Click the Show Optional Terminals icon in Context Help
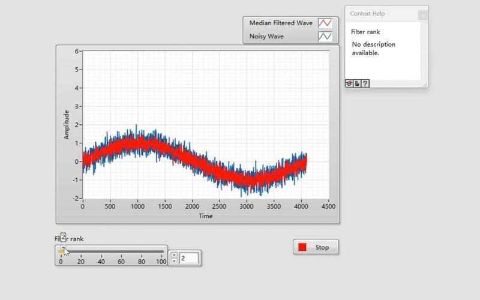Viewport: 480px width, 300px height. click(349, 83)
